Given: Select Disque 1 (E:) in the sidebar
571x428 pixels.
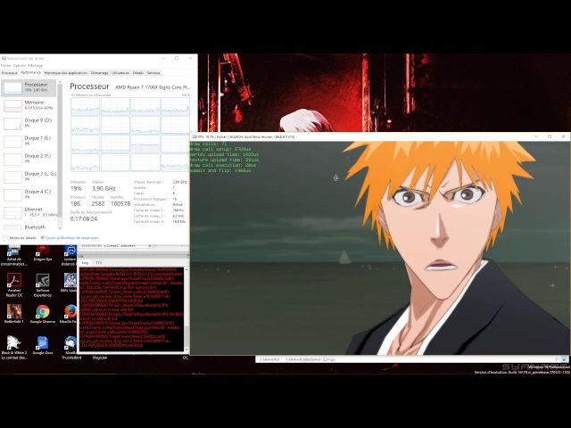Looking at the screenshot, I should tap(29, 141).
